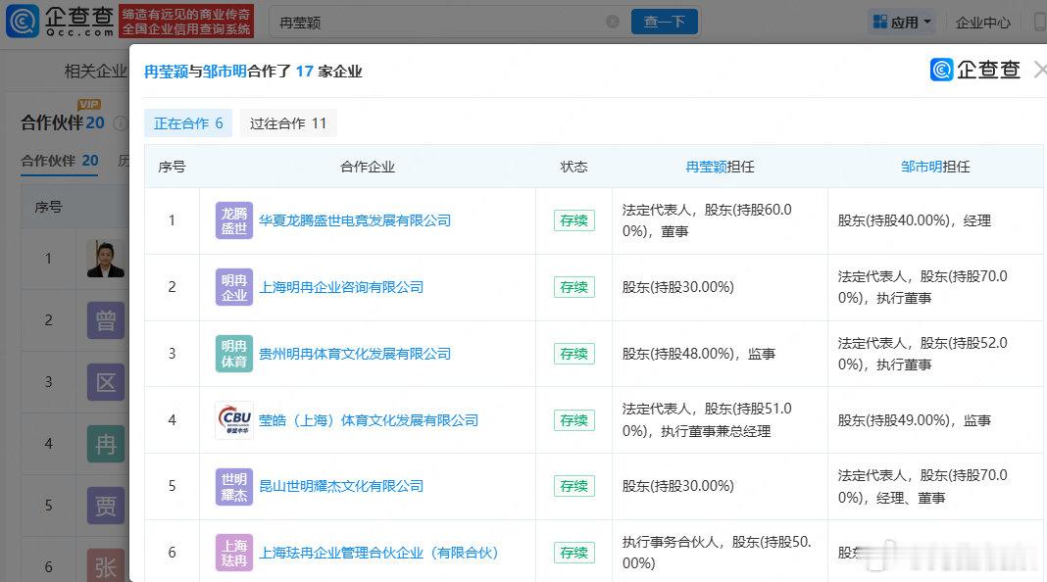
Task: Click the 龙腾盛世 company logo icon
Action: (x=234, y=220)
